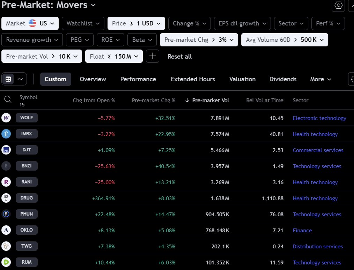
Task: Click the PHUN company logo
Action: tap(6, 214)
